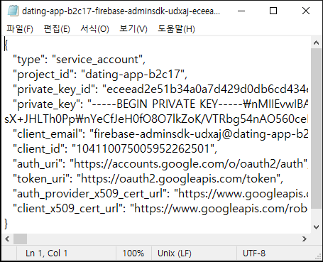Image resolution: width=323 pixels, height=262 pixels.
Task: Click the horizontal scrollbar right arrow
Action: click(x=305, y=239)
